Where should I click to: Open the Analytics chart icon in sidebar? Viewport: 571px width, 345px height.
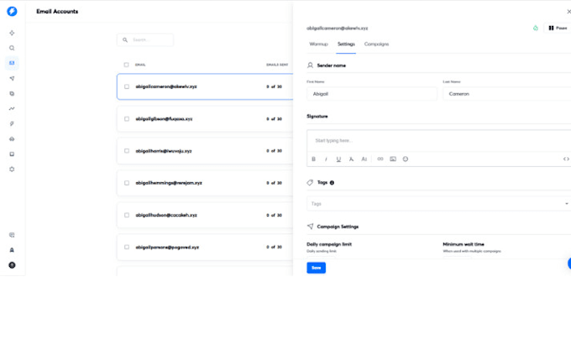12,108
